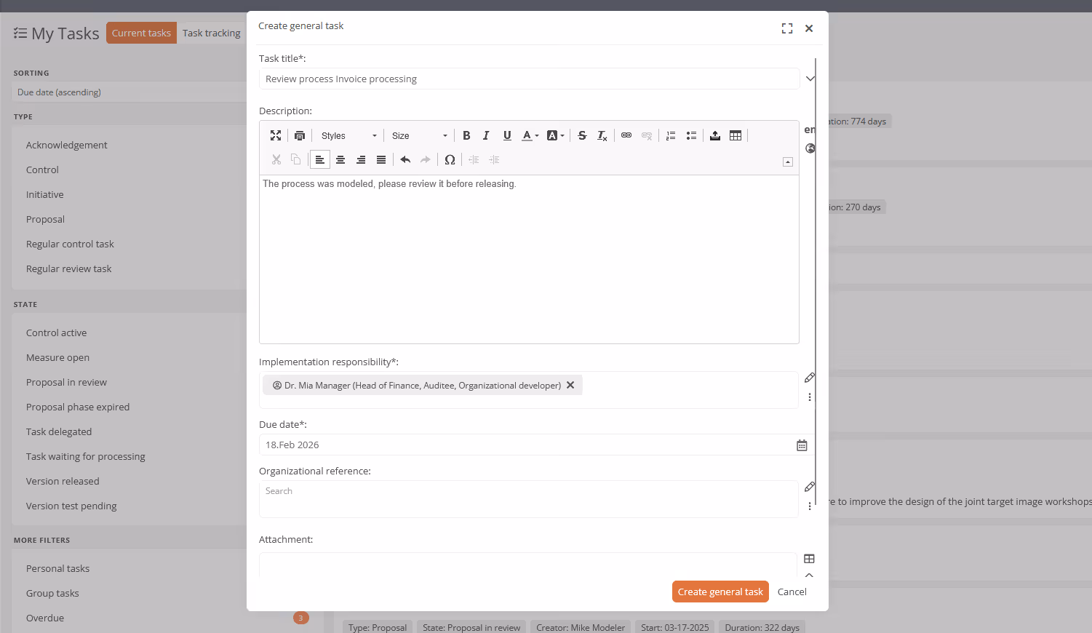Show Overdue tasks filter
The width and height of the screenshot is (1092, 633).
click(45, 618)
